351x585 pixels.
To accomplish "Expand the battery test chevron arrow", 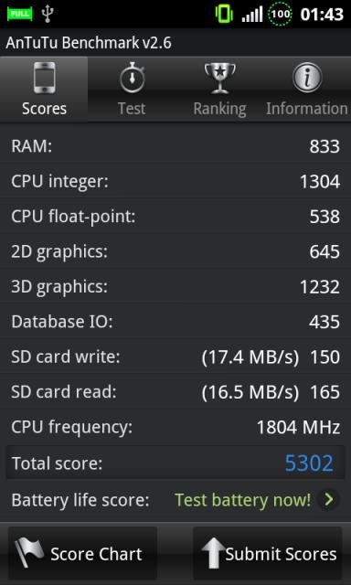I will [329, 500].
